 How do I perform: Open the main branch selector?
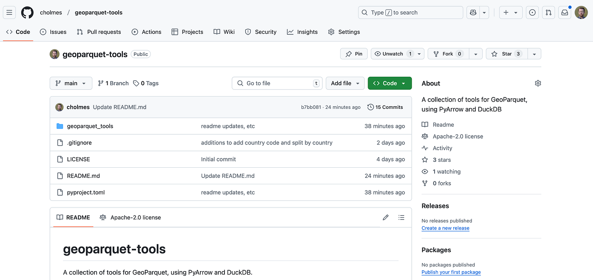coord(71,83)
